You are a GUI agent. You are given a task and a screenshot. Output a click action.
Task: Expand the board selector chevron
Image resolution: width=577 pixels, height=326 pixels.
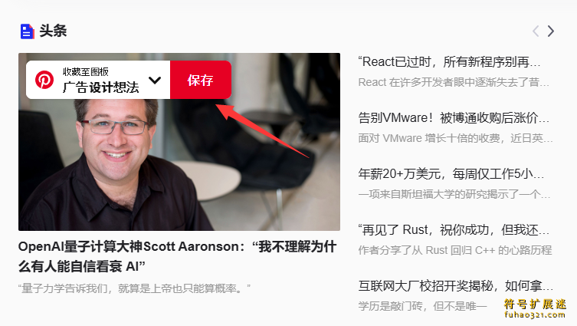[155, 80]
